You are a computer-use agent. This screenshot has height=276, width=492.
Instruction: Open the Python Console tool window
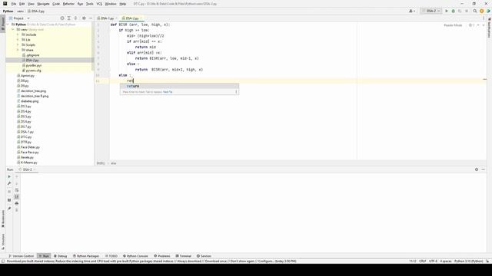pyautogui.click(x=135, y=256)
